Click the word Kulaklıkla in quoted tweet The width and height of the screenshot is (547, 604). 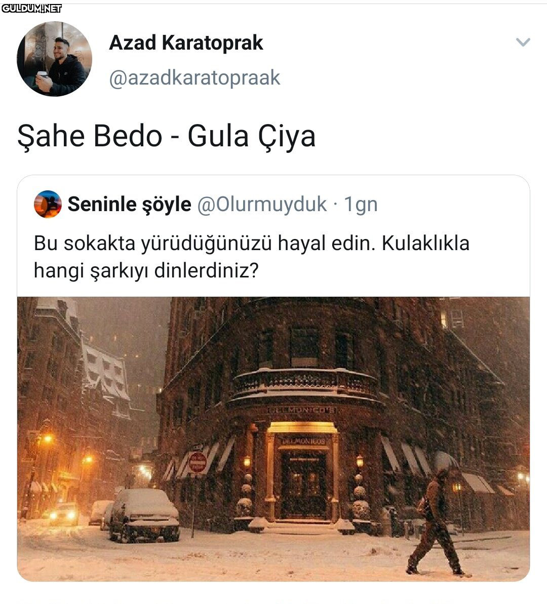[x=425, y=244]
